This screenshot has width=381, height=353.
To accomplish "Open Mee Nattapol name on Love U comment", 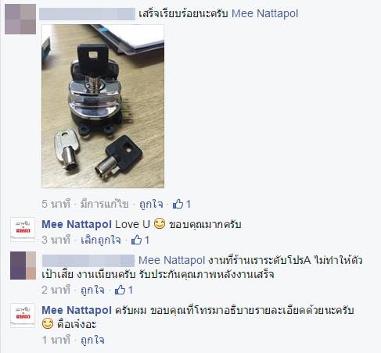I will [x=77, y=224].
